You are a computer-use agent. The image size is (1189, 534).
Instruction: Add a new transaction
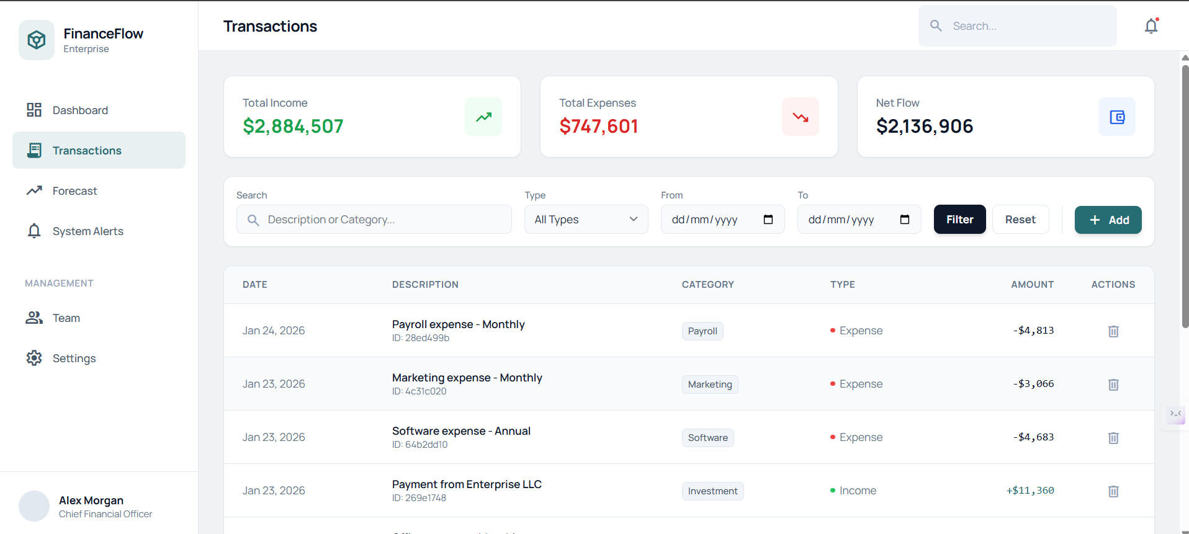click(x=1108, y=220)
